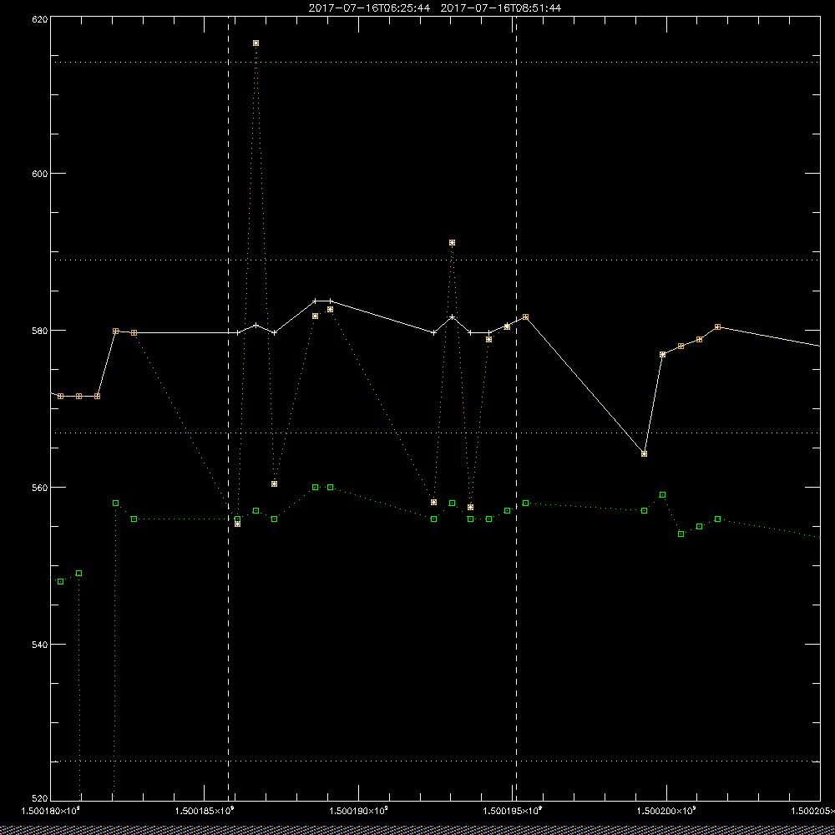This screenshot has width=835, height=835.
Task: Click the right dashed vertical time marker
Action: point(517,408)
